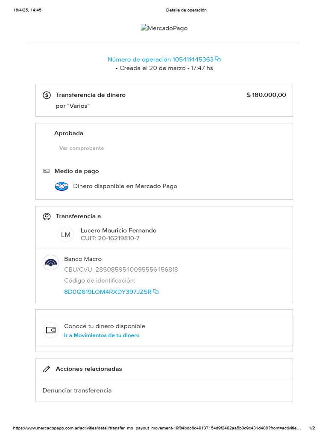Click the person icon beside Transferencia a
The image size is (328, 438).
(x=47, y=216)
